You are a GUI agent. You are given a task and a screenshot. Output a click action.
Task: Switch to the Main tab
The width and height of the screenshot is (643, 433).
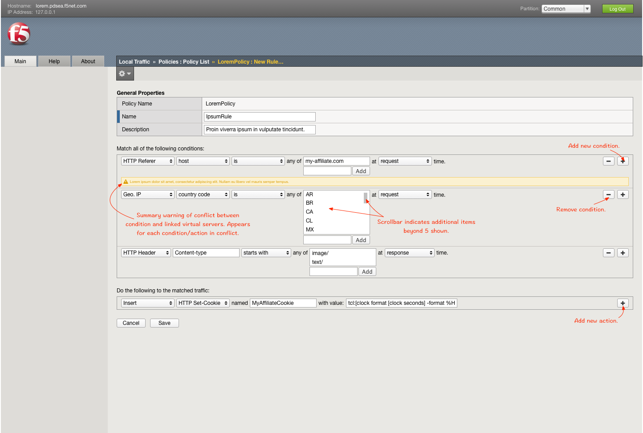pyautogui.click(x=20, y=61)
